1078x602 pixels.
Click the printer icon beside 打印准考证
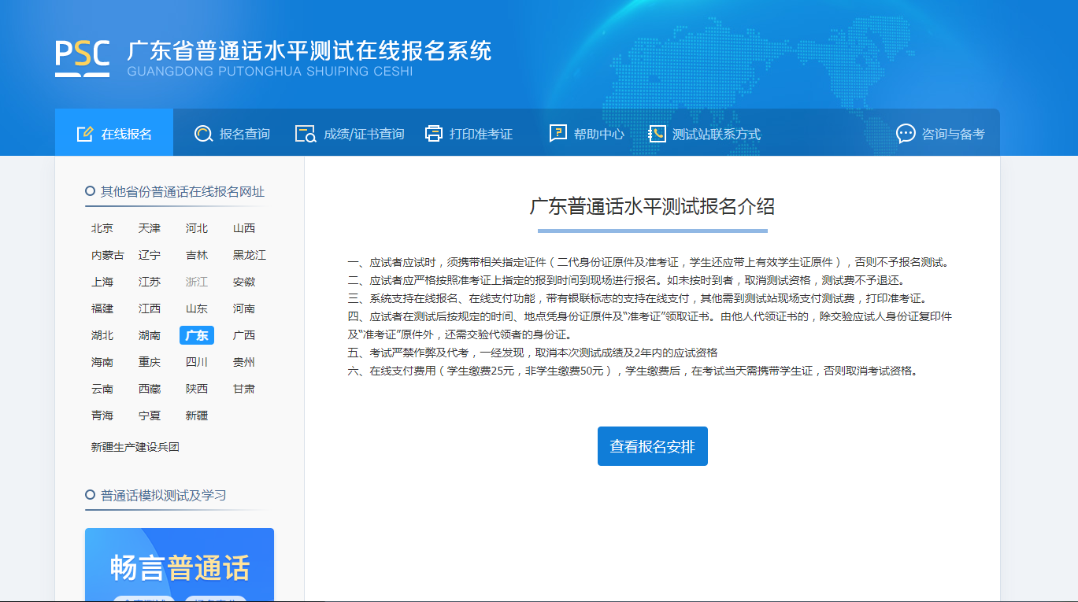click(x=434, y=134)
